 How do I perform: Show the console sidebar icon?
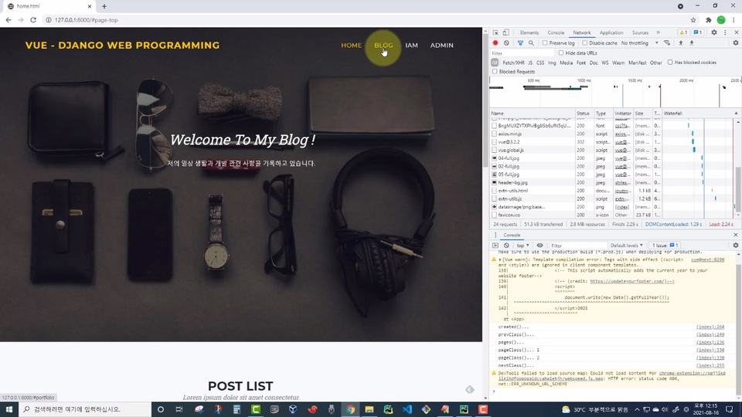point(495,246)
